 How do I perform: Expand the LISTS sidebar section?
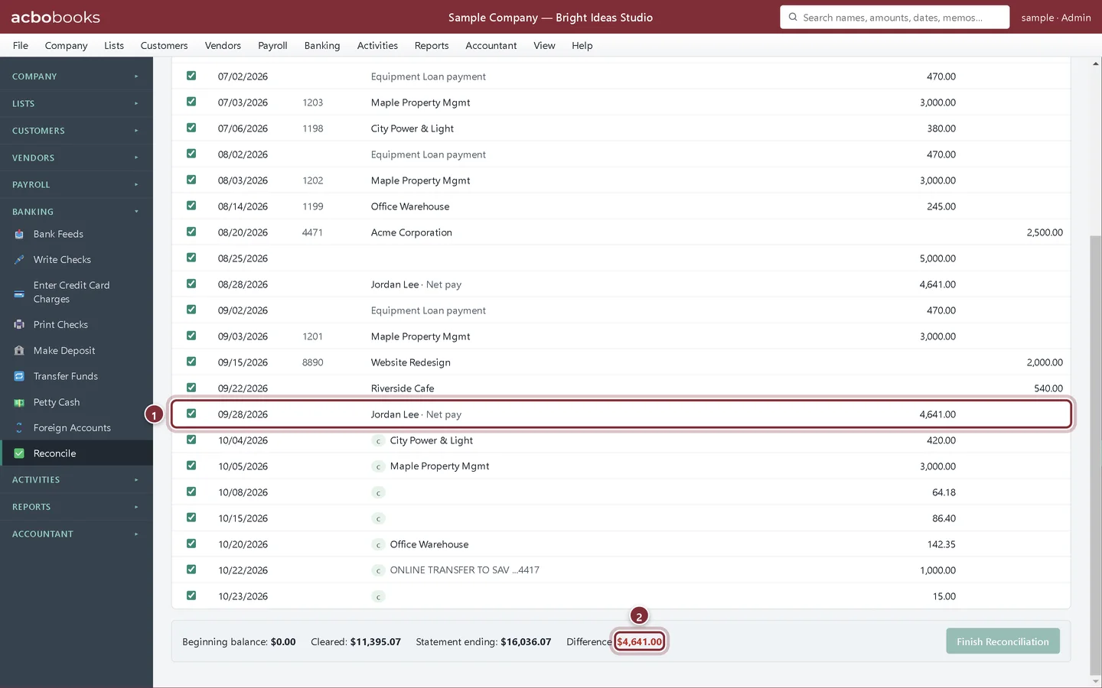pos(77,103)
